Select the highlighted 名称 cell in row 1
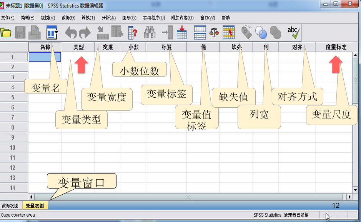Image resolution: width=361 pixels, height=222 pixels. click(x=45, y=57)
